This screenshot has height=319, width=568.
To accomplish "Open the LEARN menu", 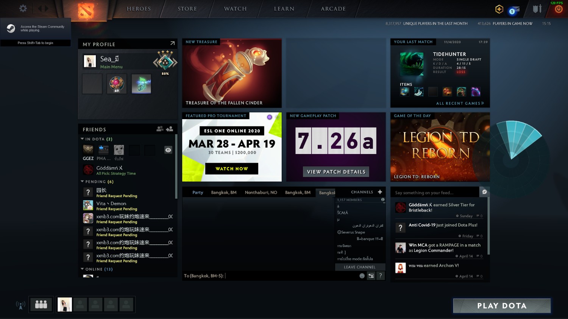I will tap(284, 9).
